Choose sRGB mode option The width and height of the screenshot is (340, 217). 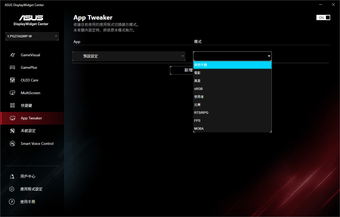coord(232,89)
